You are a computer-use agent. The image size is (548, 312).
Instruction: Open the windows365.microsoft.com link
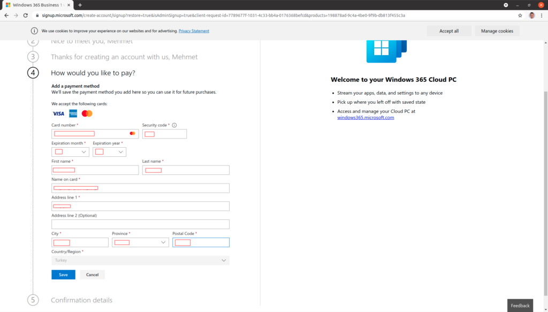coord(366,117)
